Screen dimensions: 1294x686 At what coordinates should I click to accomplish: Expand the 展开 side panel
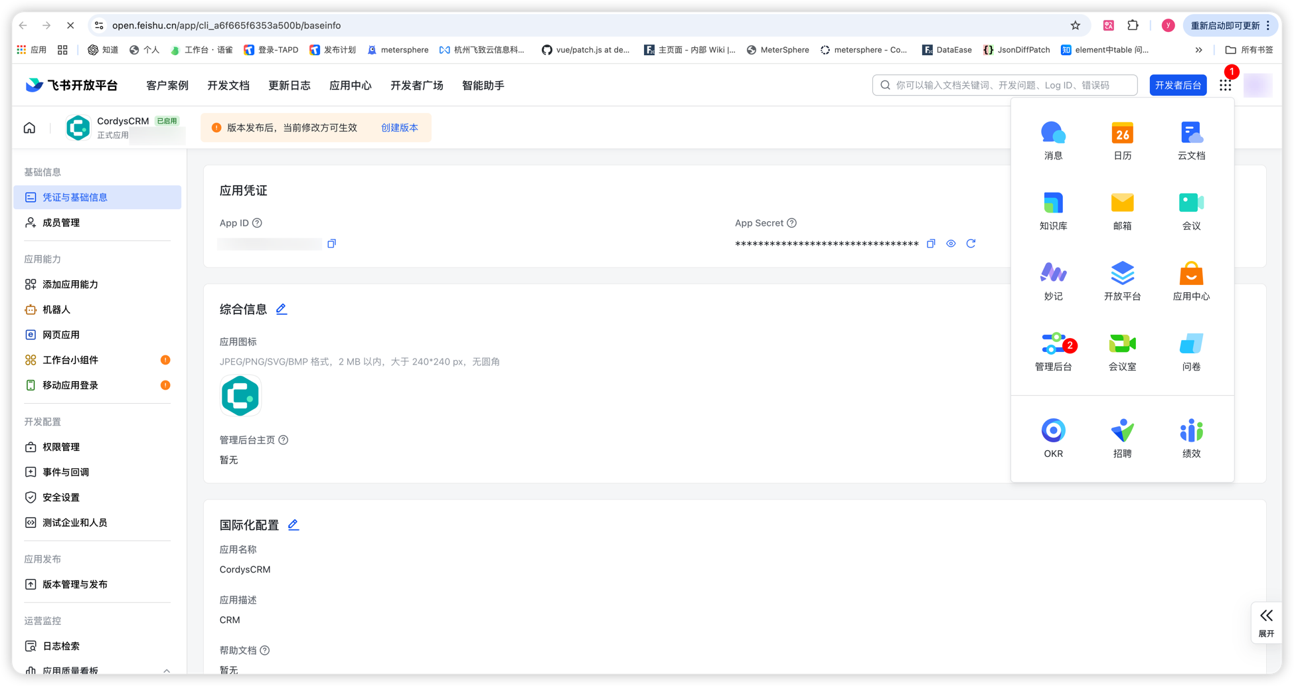coord(1266,622)
